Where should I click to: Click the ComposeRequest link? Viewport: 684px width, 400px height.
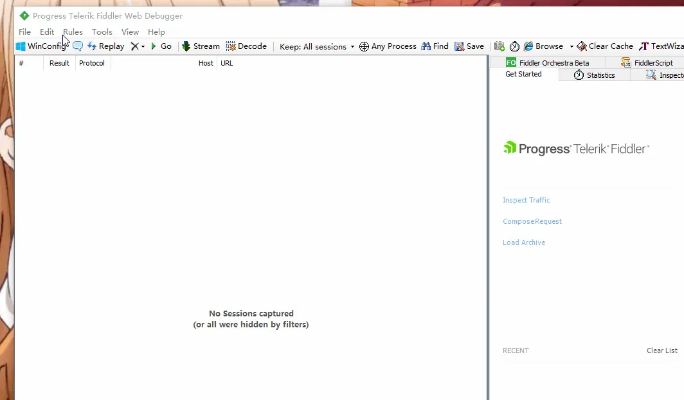pyautogui.click(x=532, y=221)
